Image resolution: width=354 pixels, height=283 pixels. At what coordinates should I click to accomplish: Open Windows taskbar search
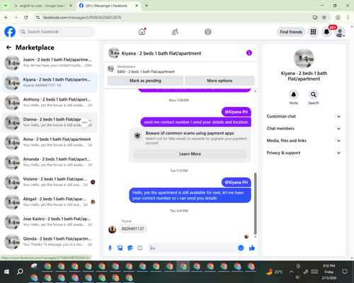(20, 272)
